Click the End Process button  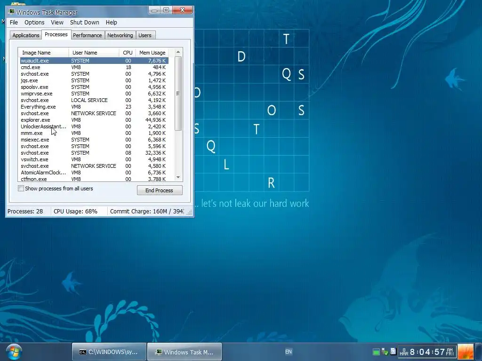tap(160, 190)
